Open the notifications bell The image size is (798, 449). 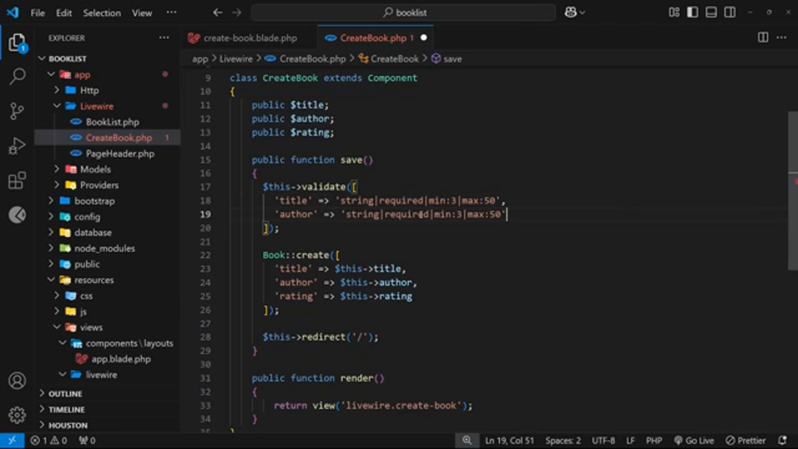click(782, 440)
